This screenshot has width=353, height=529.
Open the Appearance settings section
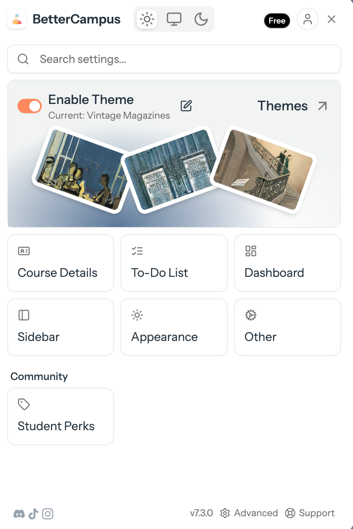pyautogui.click(x=174, y=327)
